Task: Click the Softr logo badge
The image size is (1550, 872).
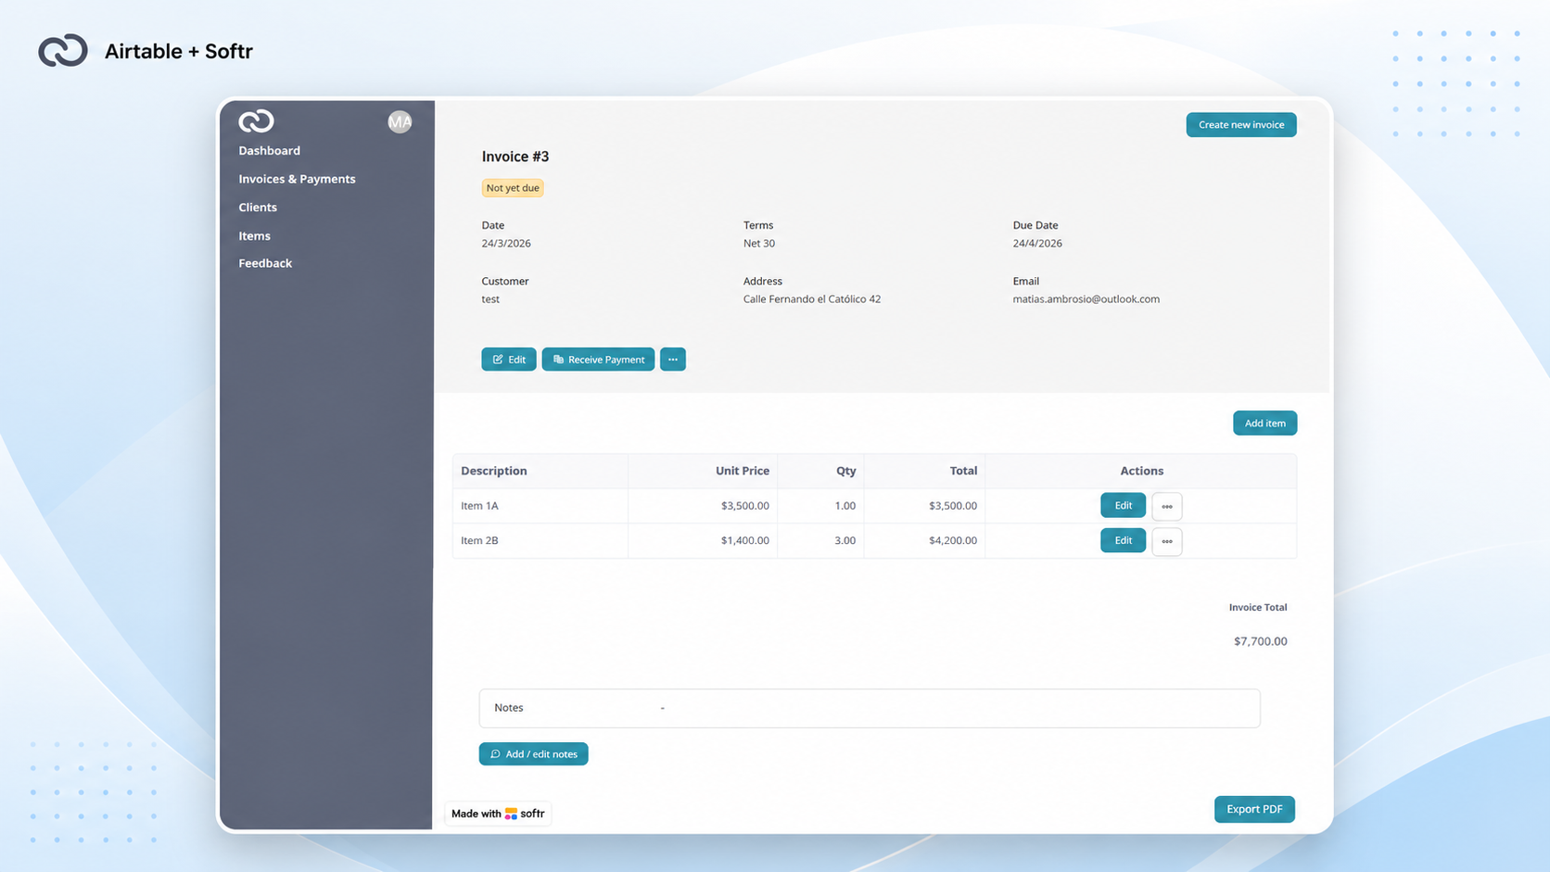Action: 499,814
